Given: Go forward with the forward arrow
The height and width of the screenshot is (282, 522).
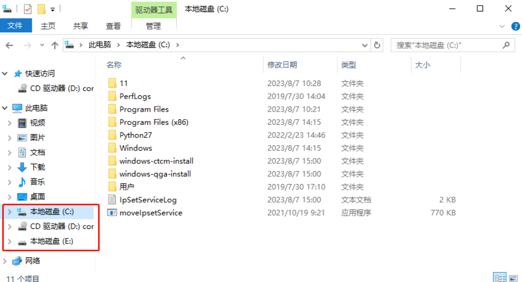Looking at the screenshot, I should 27,45.
